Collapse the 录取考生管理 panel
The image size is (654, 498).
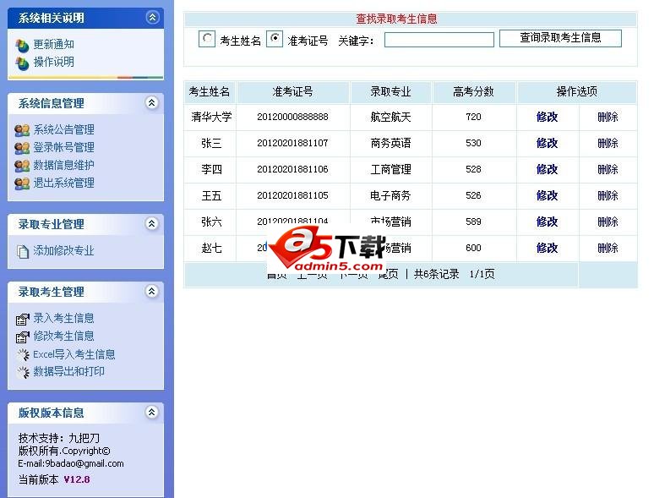point(152,292)
